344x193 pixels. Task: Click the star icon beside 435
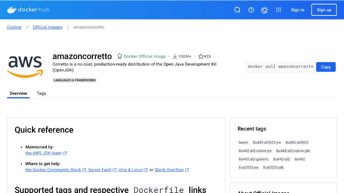(x=201, y=56)
